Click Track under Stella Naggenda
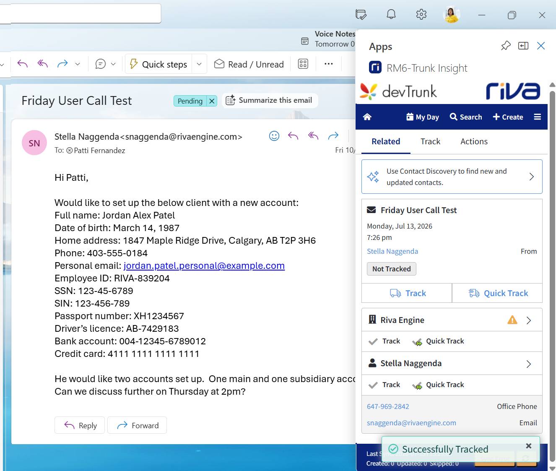The height and width of the screenshot is (471, 556). [385, 385]
